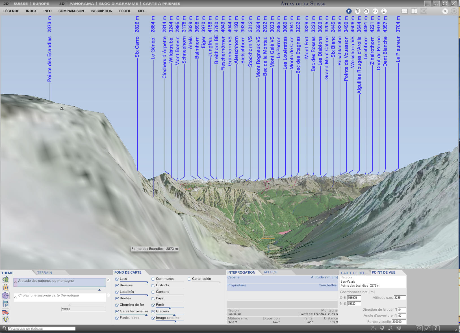Select the arrow pointer tool

349,11
